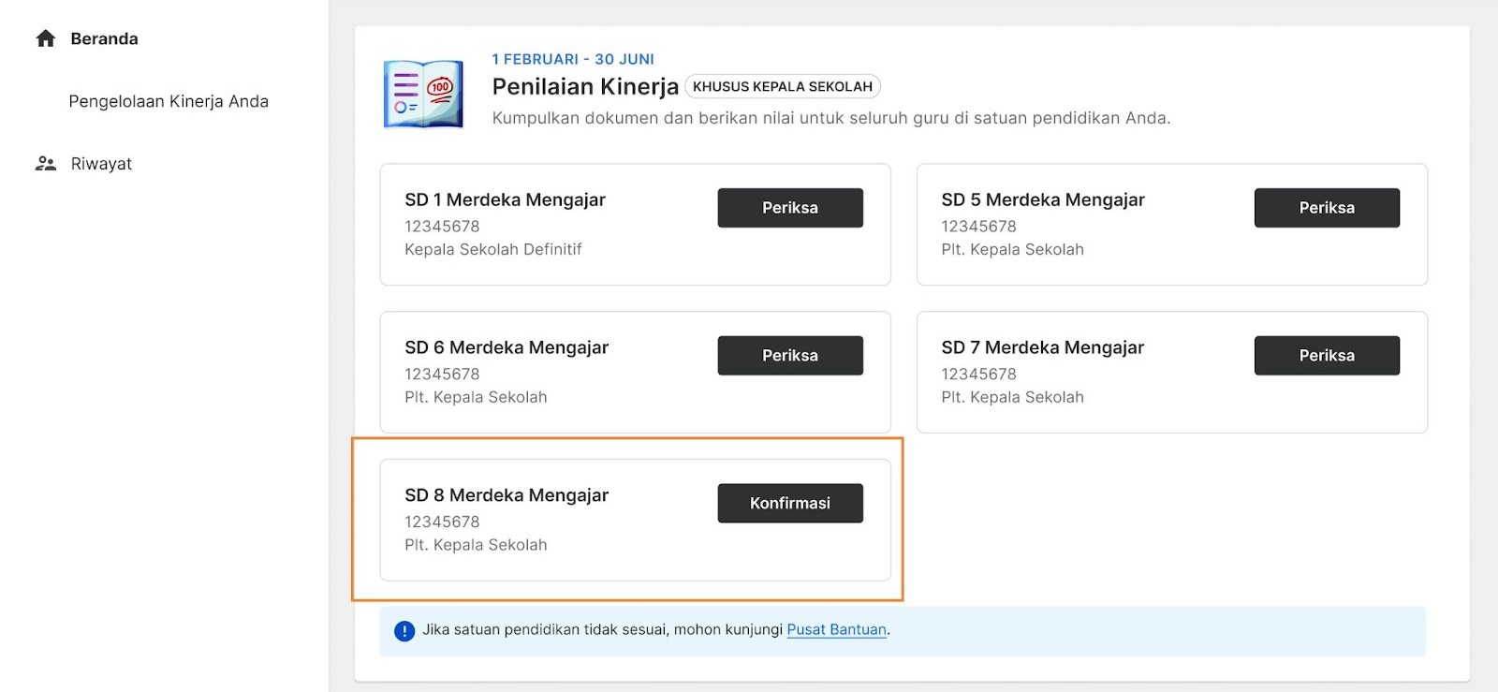
Task: Click the Kumpulkan dokumen description text
Action: (831, 118)
